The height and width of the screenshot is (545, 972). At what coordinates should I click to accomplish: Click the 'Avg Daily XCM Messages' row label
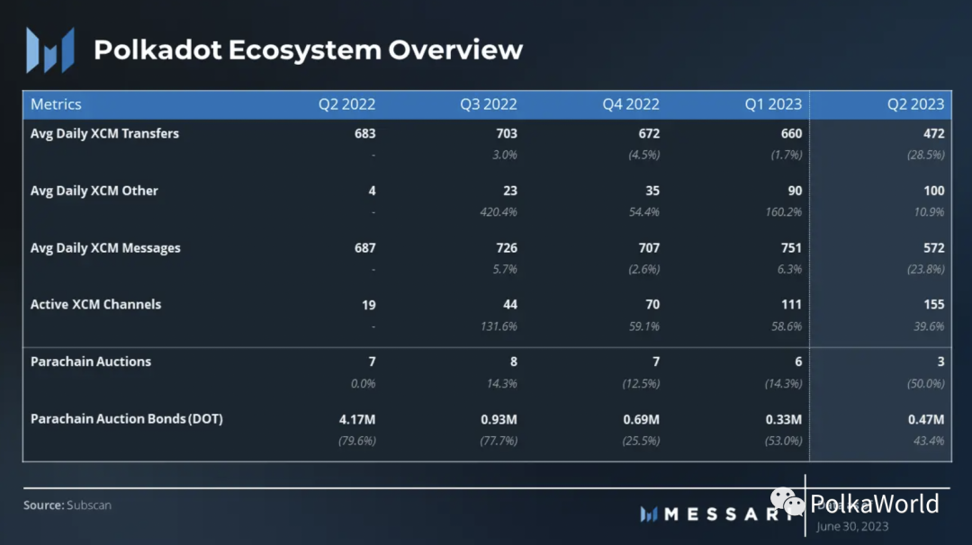105,247
